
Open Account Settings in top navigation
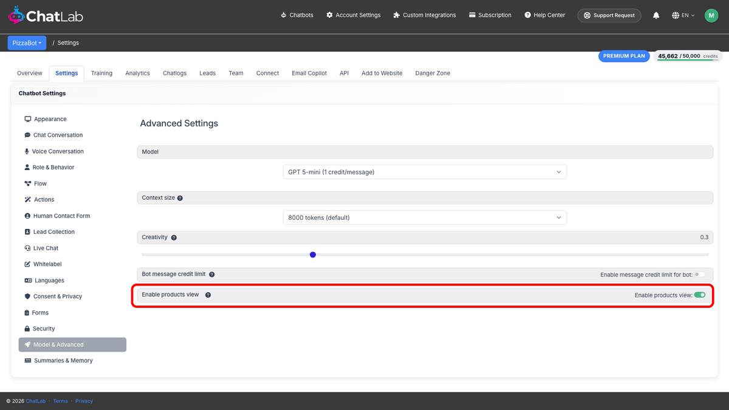coord(354,15)
